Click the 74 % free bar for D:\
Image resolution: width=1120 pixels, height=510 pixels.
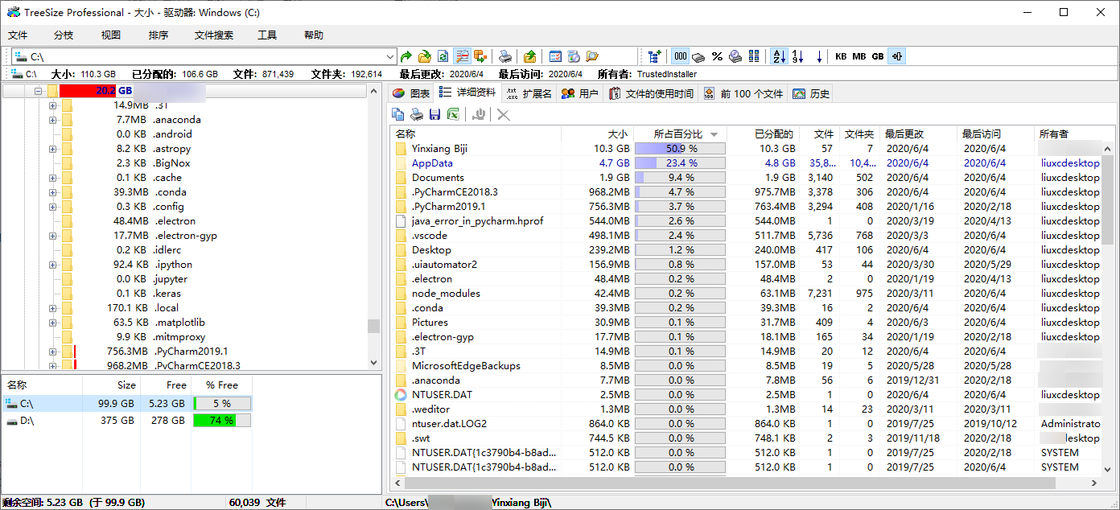tap(222, 421)
